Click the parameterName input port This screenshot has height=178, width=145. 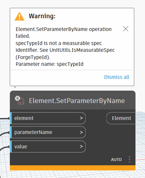point(48,132)
